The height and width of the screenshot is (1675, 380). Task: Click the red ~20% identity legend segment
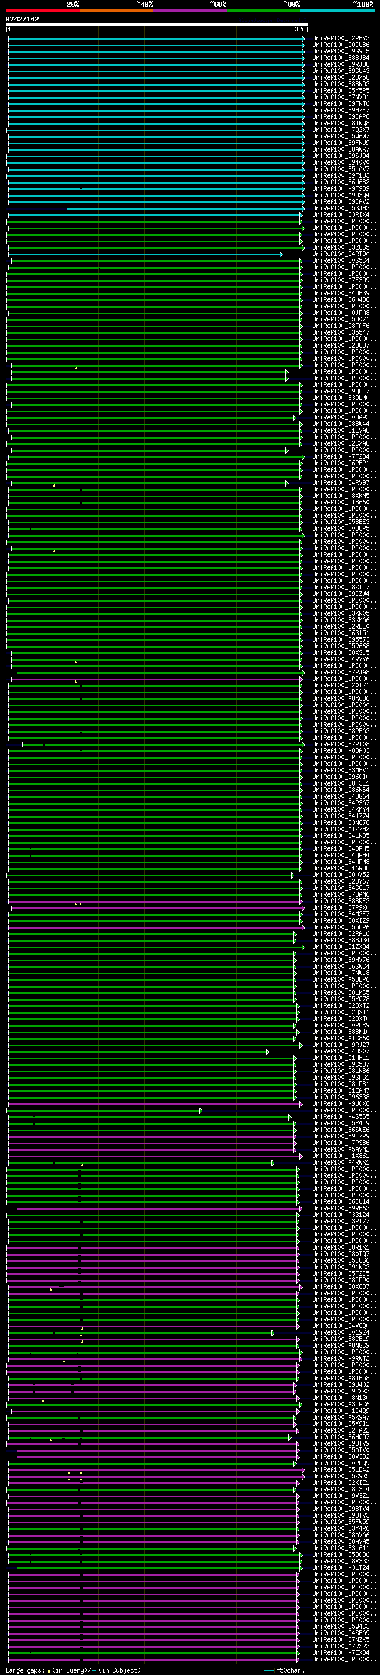pos(42,11)
